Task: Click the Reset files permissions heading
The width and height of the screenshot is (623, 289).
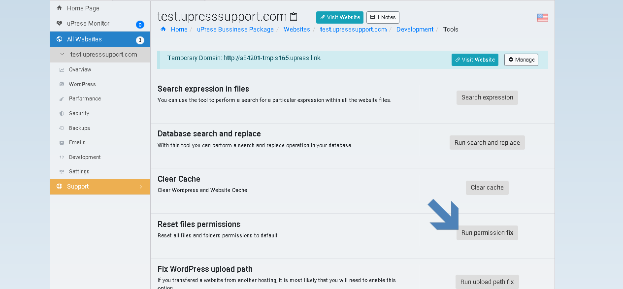Action: [x=199, y=225]
